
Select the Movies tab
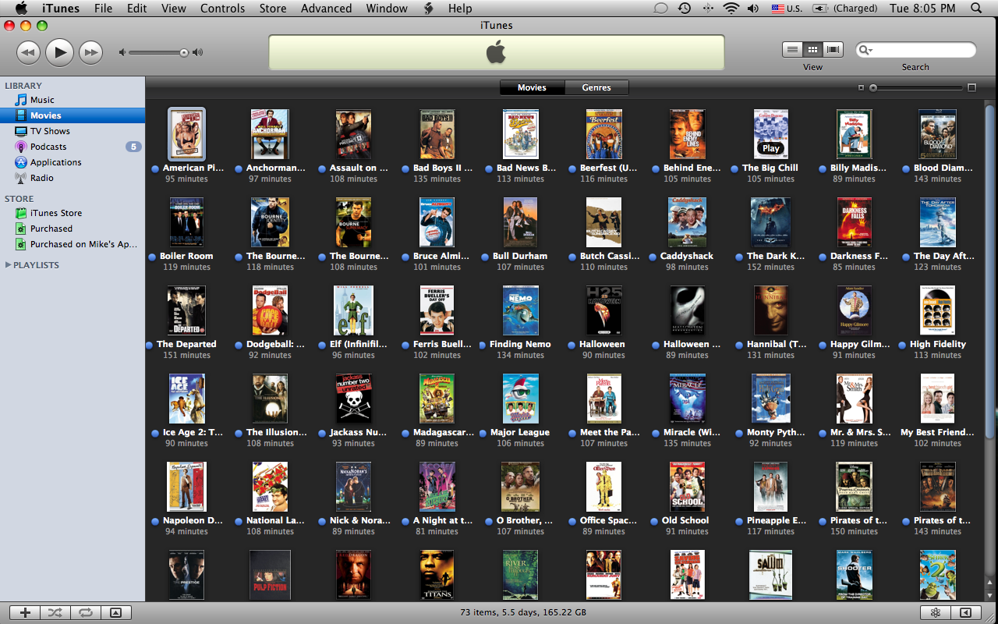(x=532, y=87)
